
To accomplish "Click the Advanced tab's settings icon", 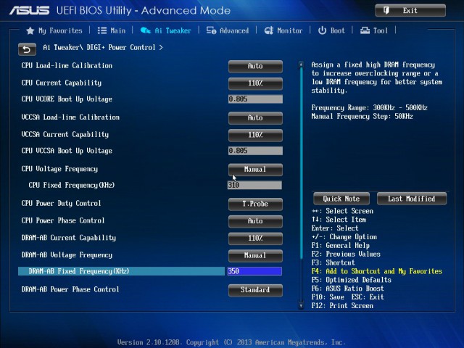I will click(x=211, y=30).
